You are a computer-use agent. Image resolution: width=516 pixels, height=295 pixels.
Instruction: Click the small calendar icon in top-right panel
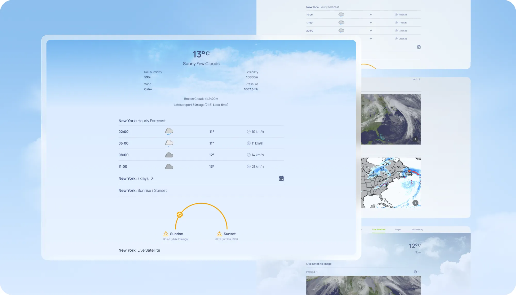tap(419, 47)
